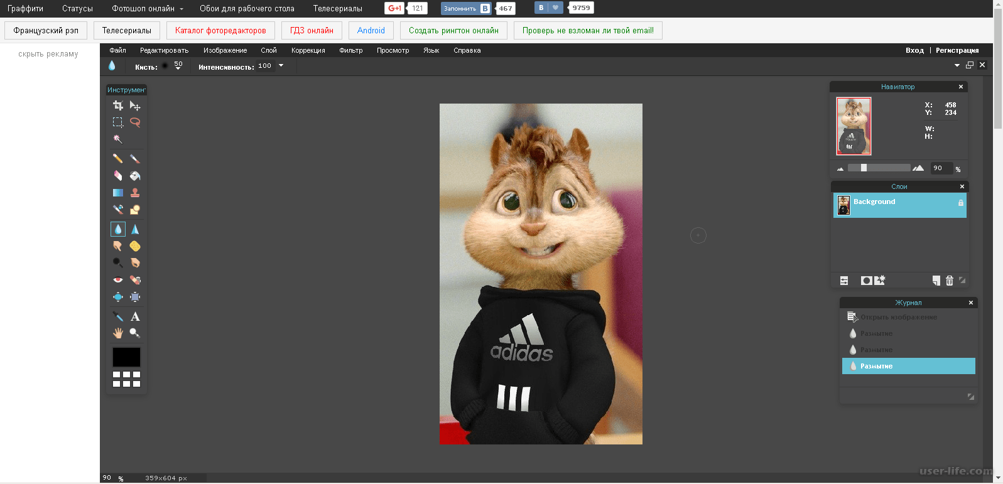Select the Magic Wand tool
Viewport: 1003px width, 484px height.
tap(118, 139)
